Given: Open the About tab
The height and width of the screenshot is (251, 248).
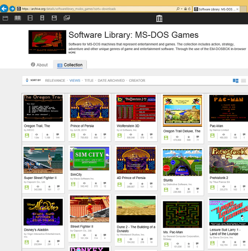Looking at the screenshot, I should (x=39, y=65).
